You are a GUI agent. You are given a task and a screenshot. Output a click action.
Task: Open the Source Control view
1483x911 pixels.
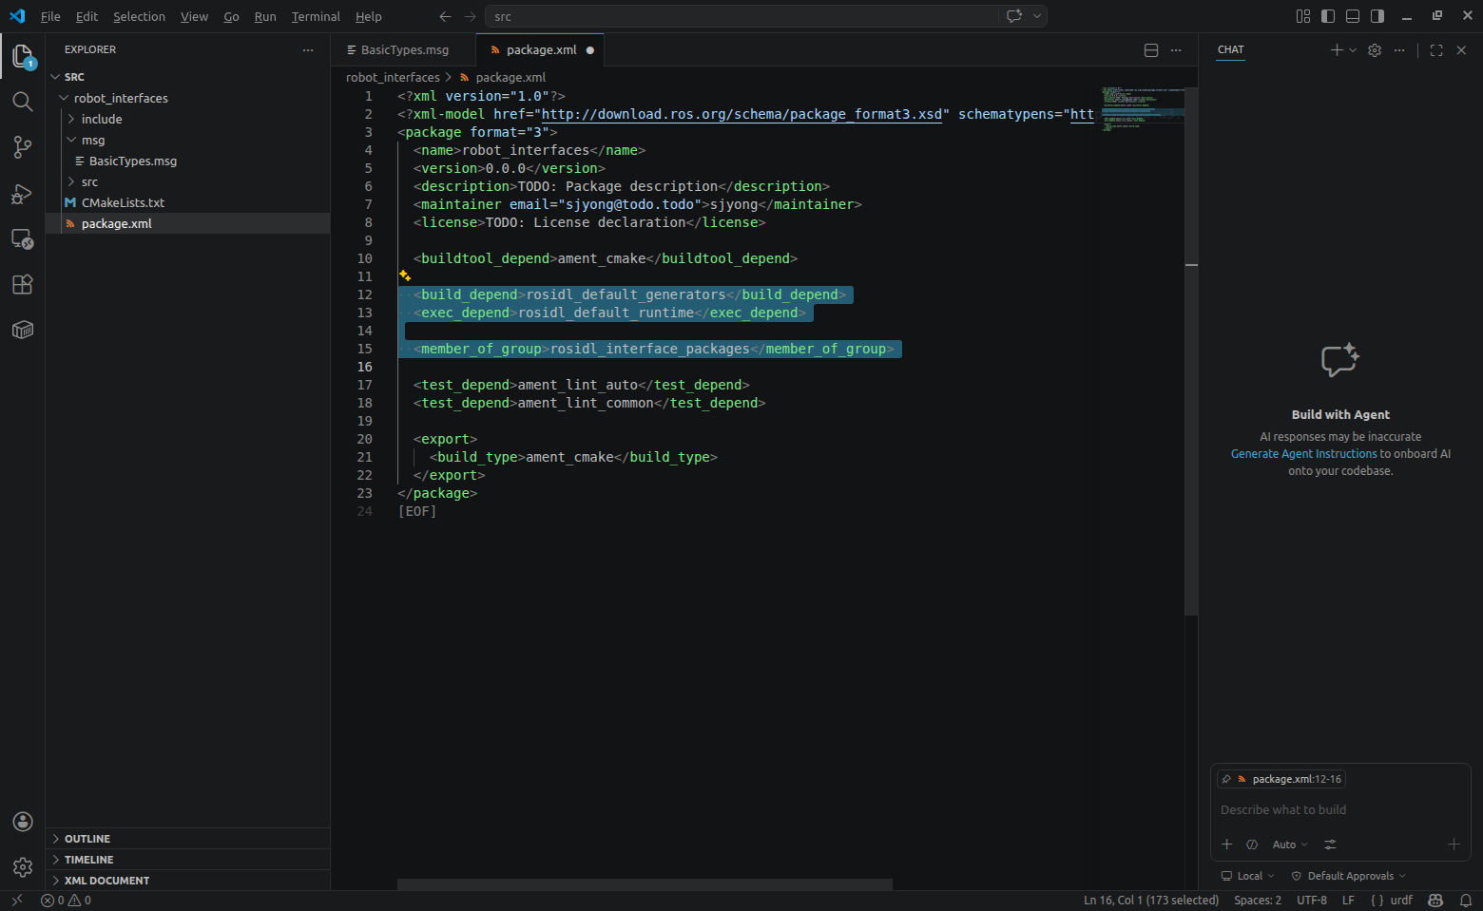pos(23,147)
